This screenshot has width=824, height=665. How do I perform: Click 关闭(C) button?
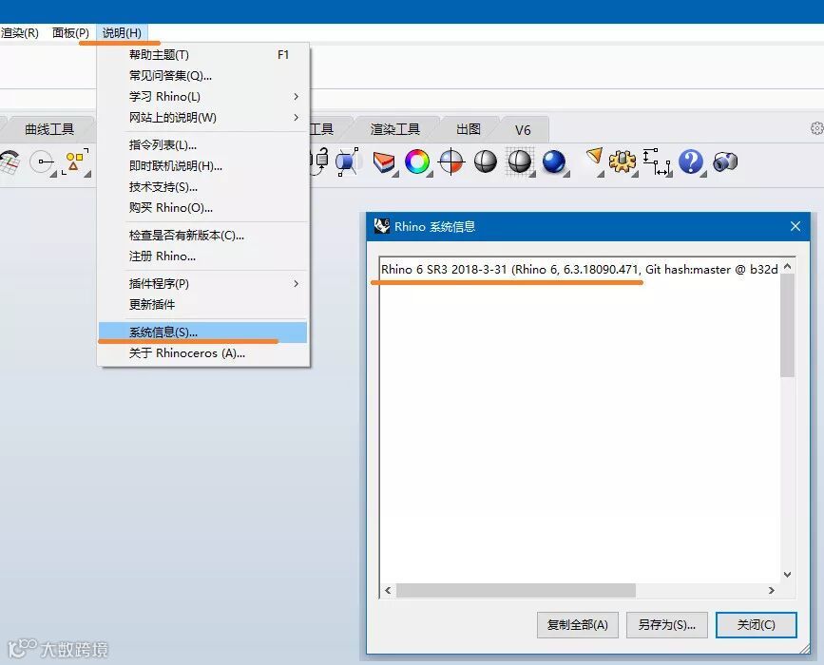click(757, 624)
